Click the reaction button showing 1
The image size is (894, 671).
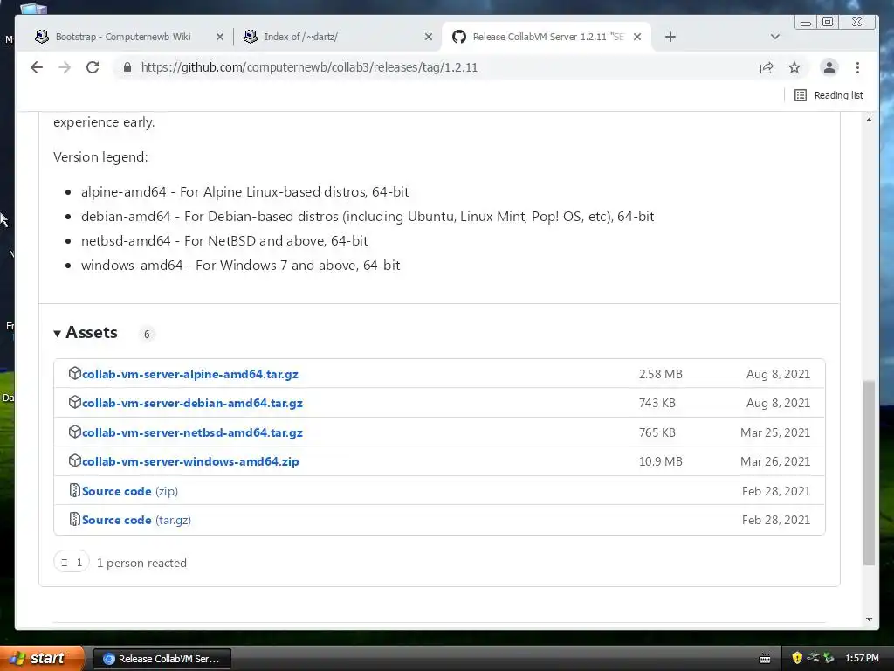click(x=72, y=562)
